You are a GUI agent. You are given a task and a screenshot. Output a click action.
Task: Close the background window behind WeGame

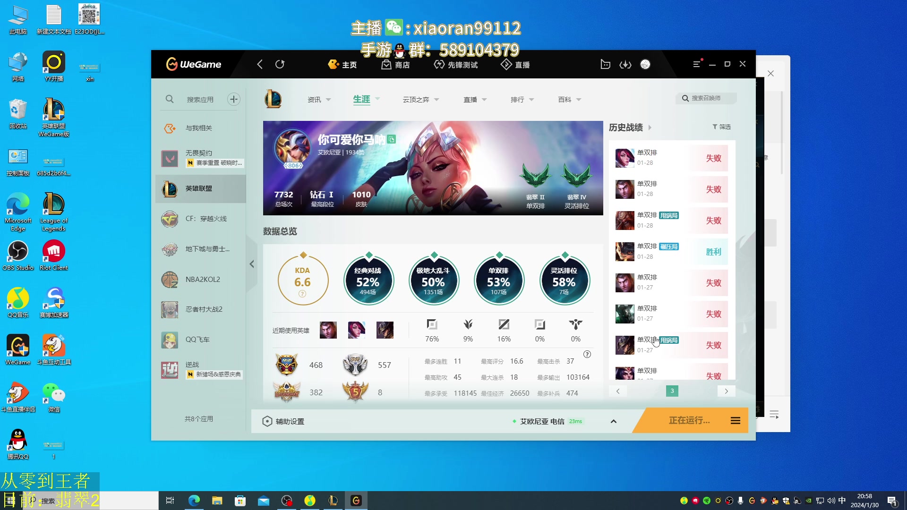pos(771,74)
